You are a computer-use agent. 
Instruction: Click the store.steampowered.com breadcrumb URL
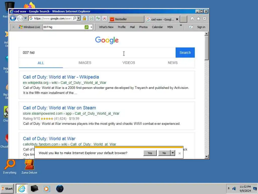pyautogui.click(x=71, y=113)
